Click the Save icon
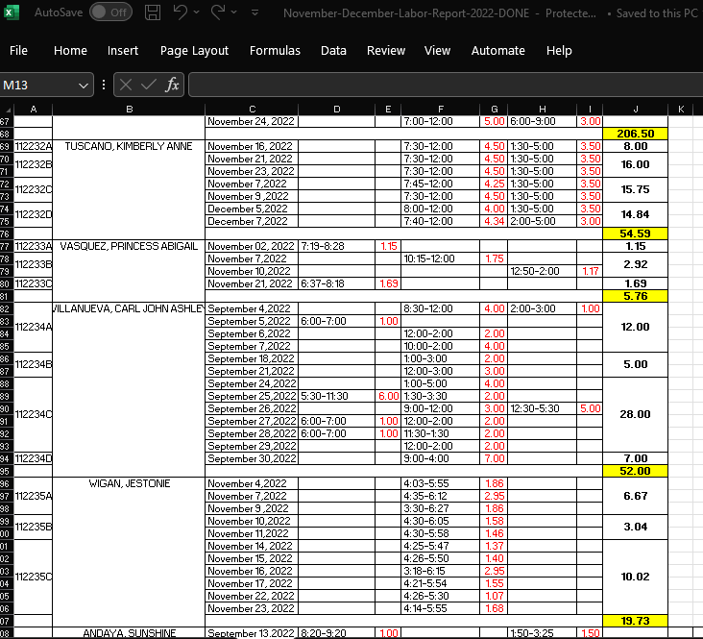Viewport: 703px width, 639px height. point(153,12)
